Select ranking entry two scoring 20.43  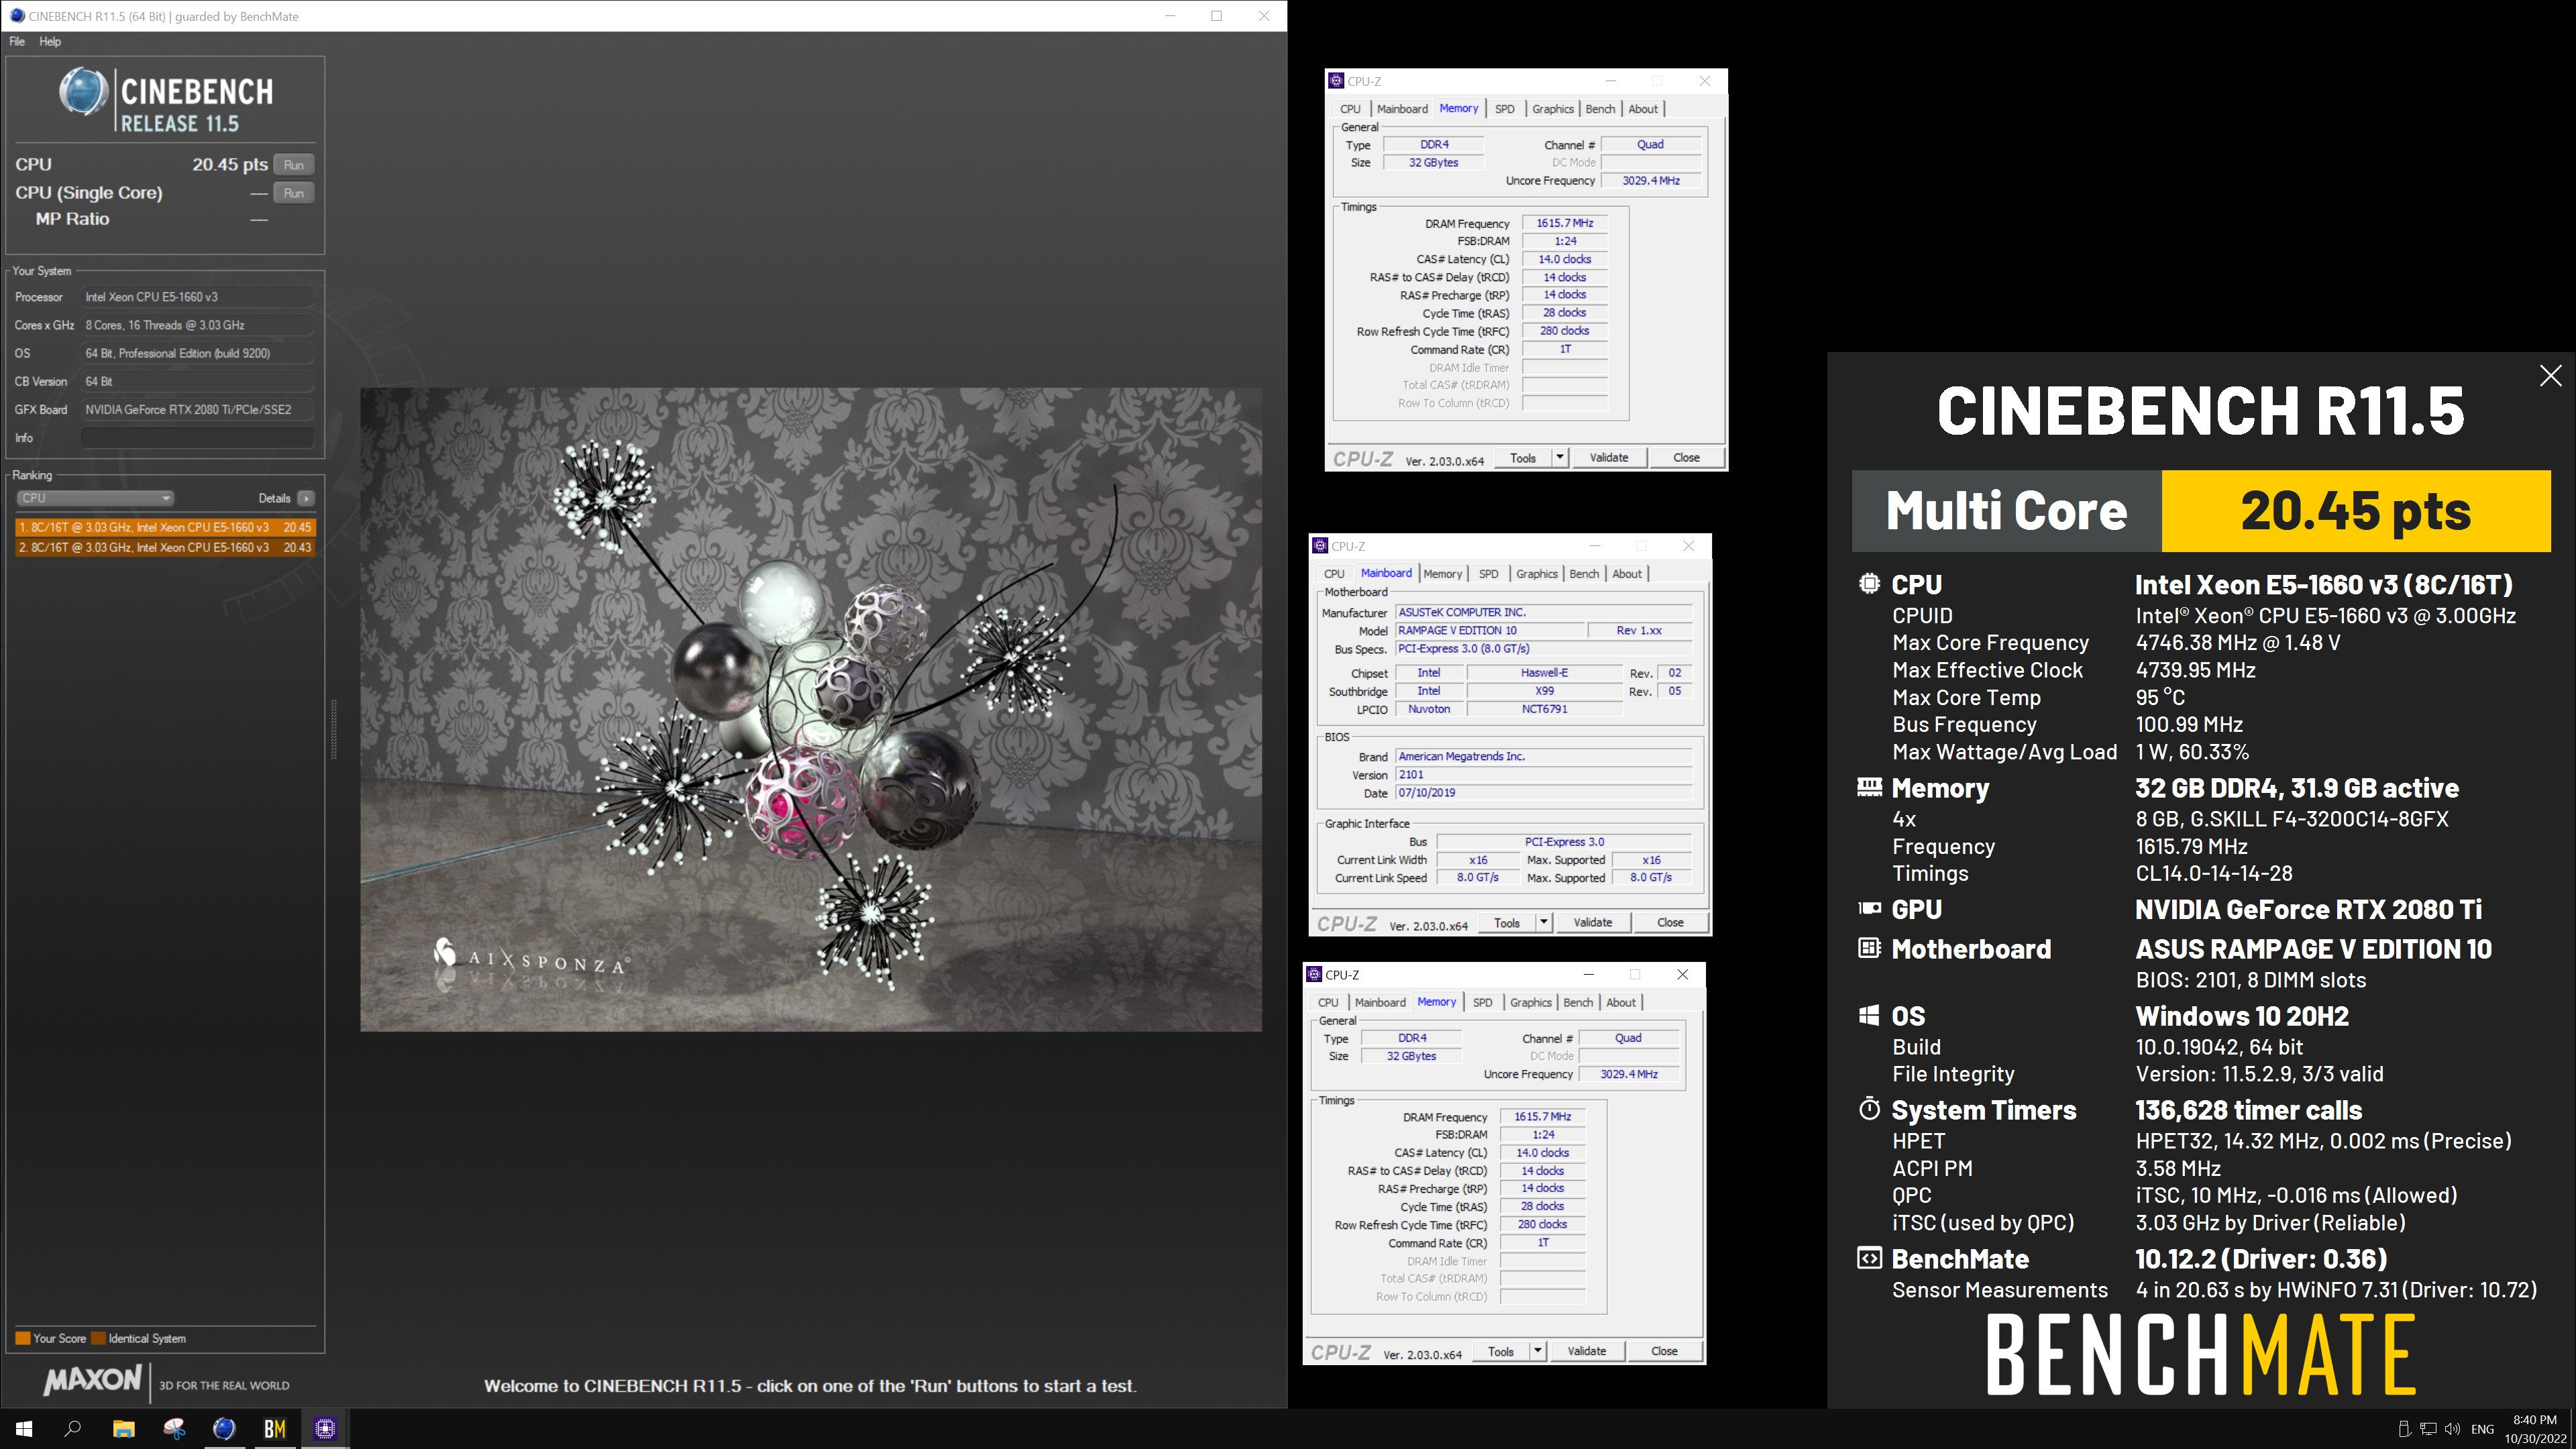coord(165,547)
